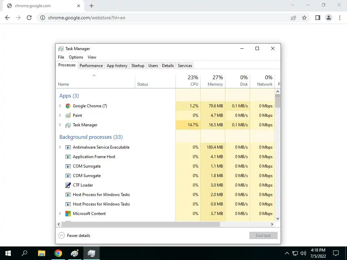
Task: Click the volume icon in system tray
Action: click(303, 253)
